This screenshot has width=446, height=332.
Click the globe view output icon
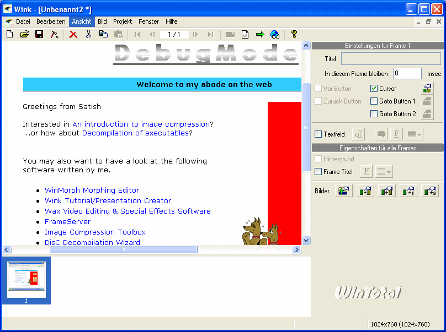[275, 34]
